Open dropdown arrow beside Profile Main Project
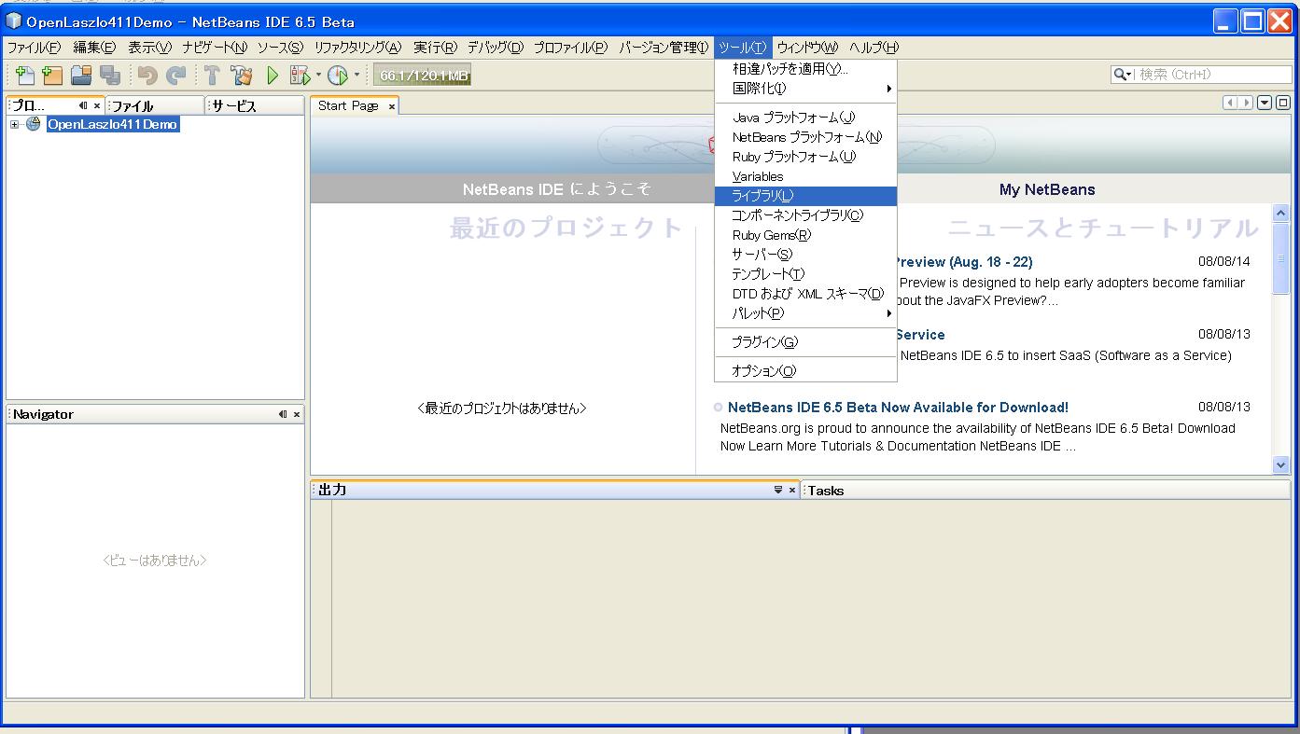The width and height of the screenshot is (1300, 734). pyautogui.click(x=356, y=76)
